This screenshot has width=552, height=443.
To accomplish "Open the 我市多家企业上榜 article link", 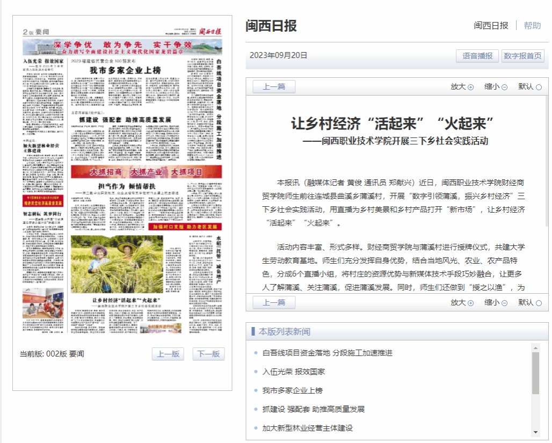I will 292,390.
